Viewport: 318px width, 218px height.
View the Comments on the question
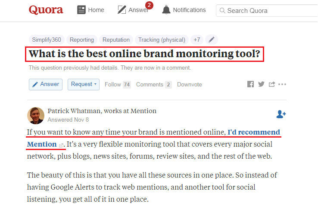click(x=154, y=84)
